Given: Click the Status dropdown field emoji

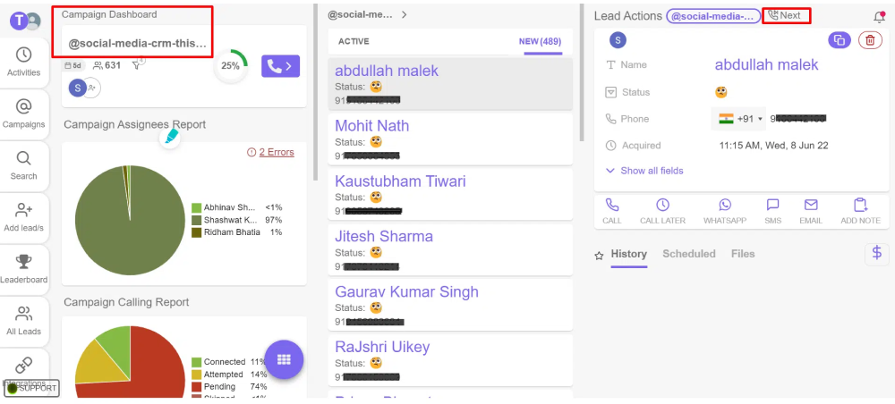Looking at the screenshot, I should click(x=720, y=92).
